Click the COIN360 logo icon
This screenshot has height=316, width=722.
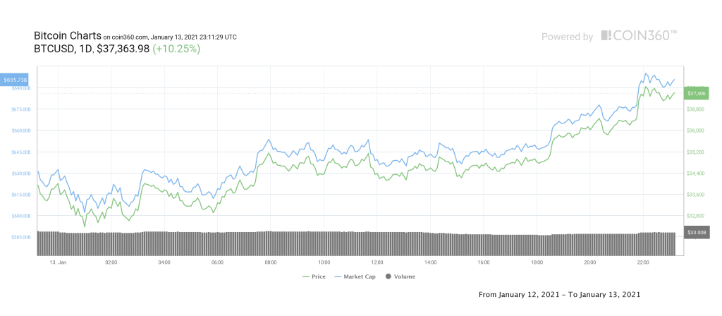click(606, 35)
